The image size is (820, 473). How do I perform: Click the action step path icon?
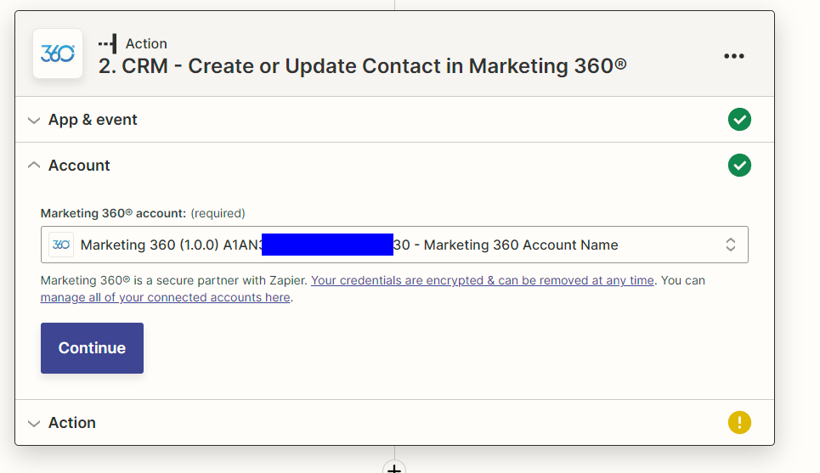tap(108, 44)
